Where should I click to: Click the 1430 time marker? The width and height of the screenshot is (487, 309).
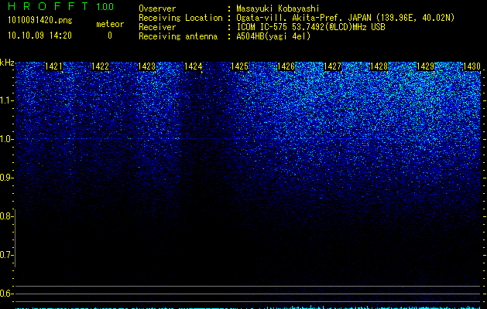tap(472, 66)
